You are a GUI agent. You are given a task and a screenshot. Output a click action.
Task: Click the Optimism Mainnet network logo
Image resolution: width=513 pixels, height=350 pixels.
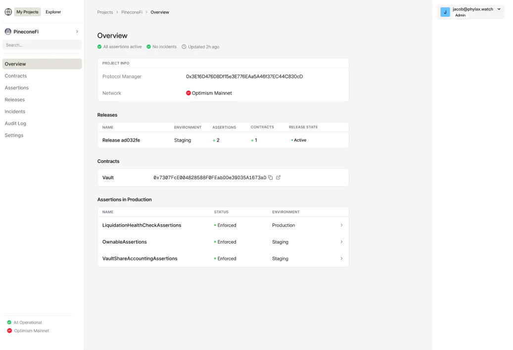tap(188, 93)
